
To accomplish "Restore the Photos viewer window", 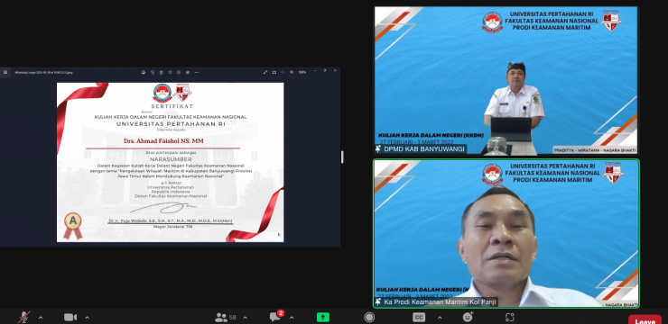I will (325, 71).
